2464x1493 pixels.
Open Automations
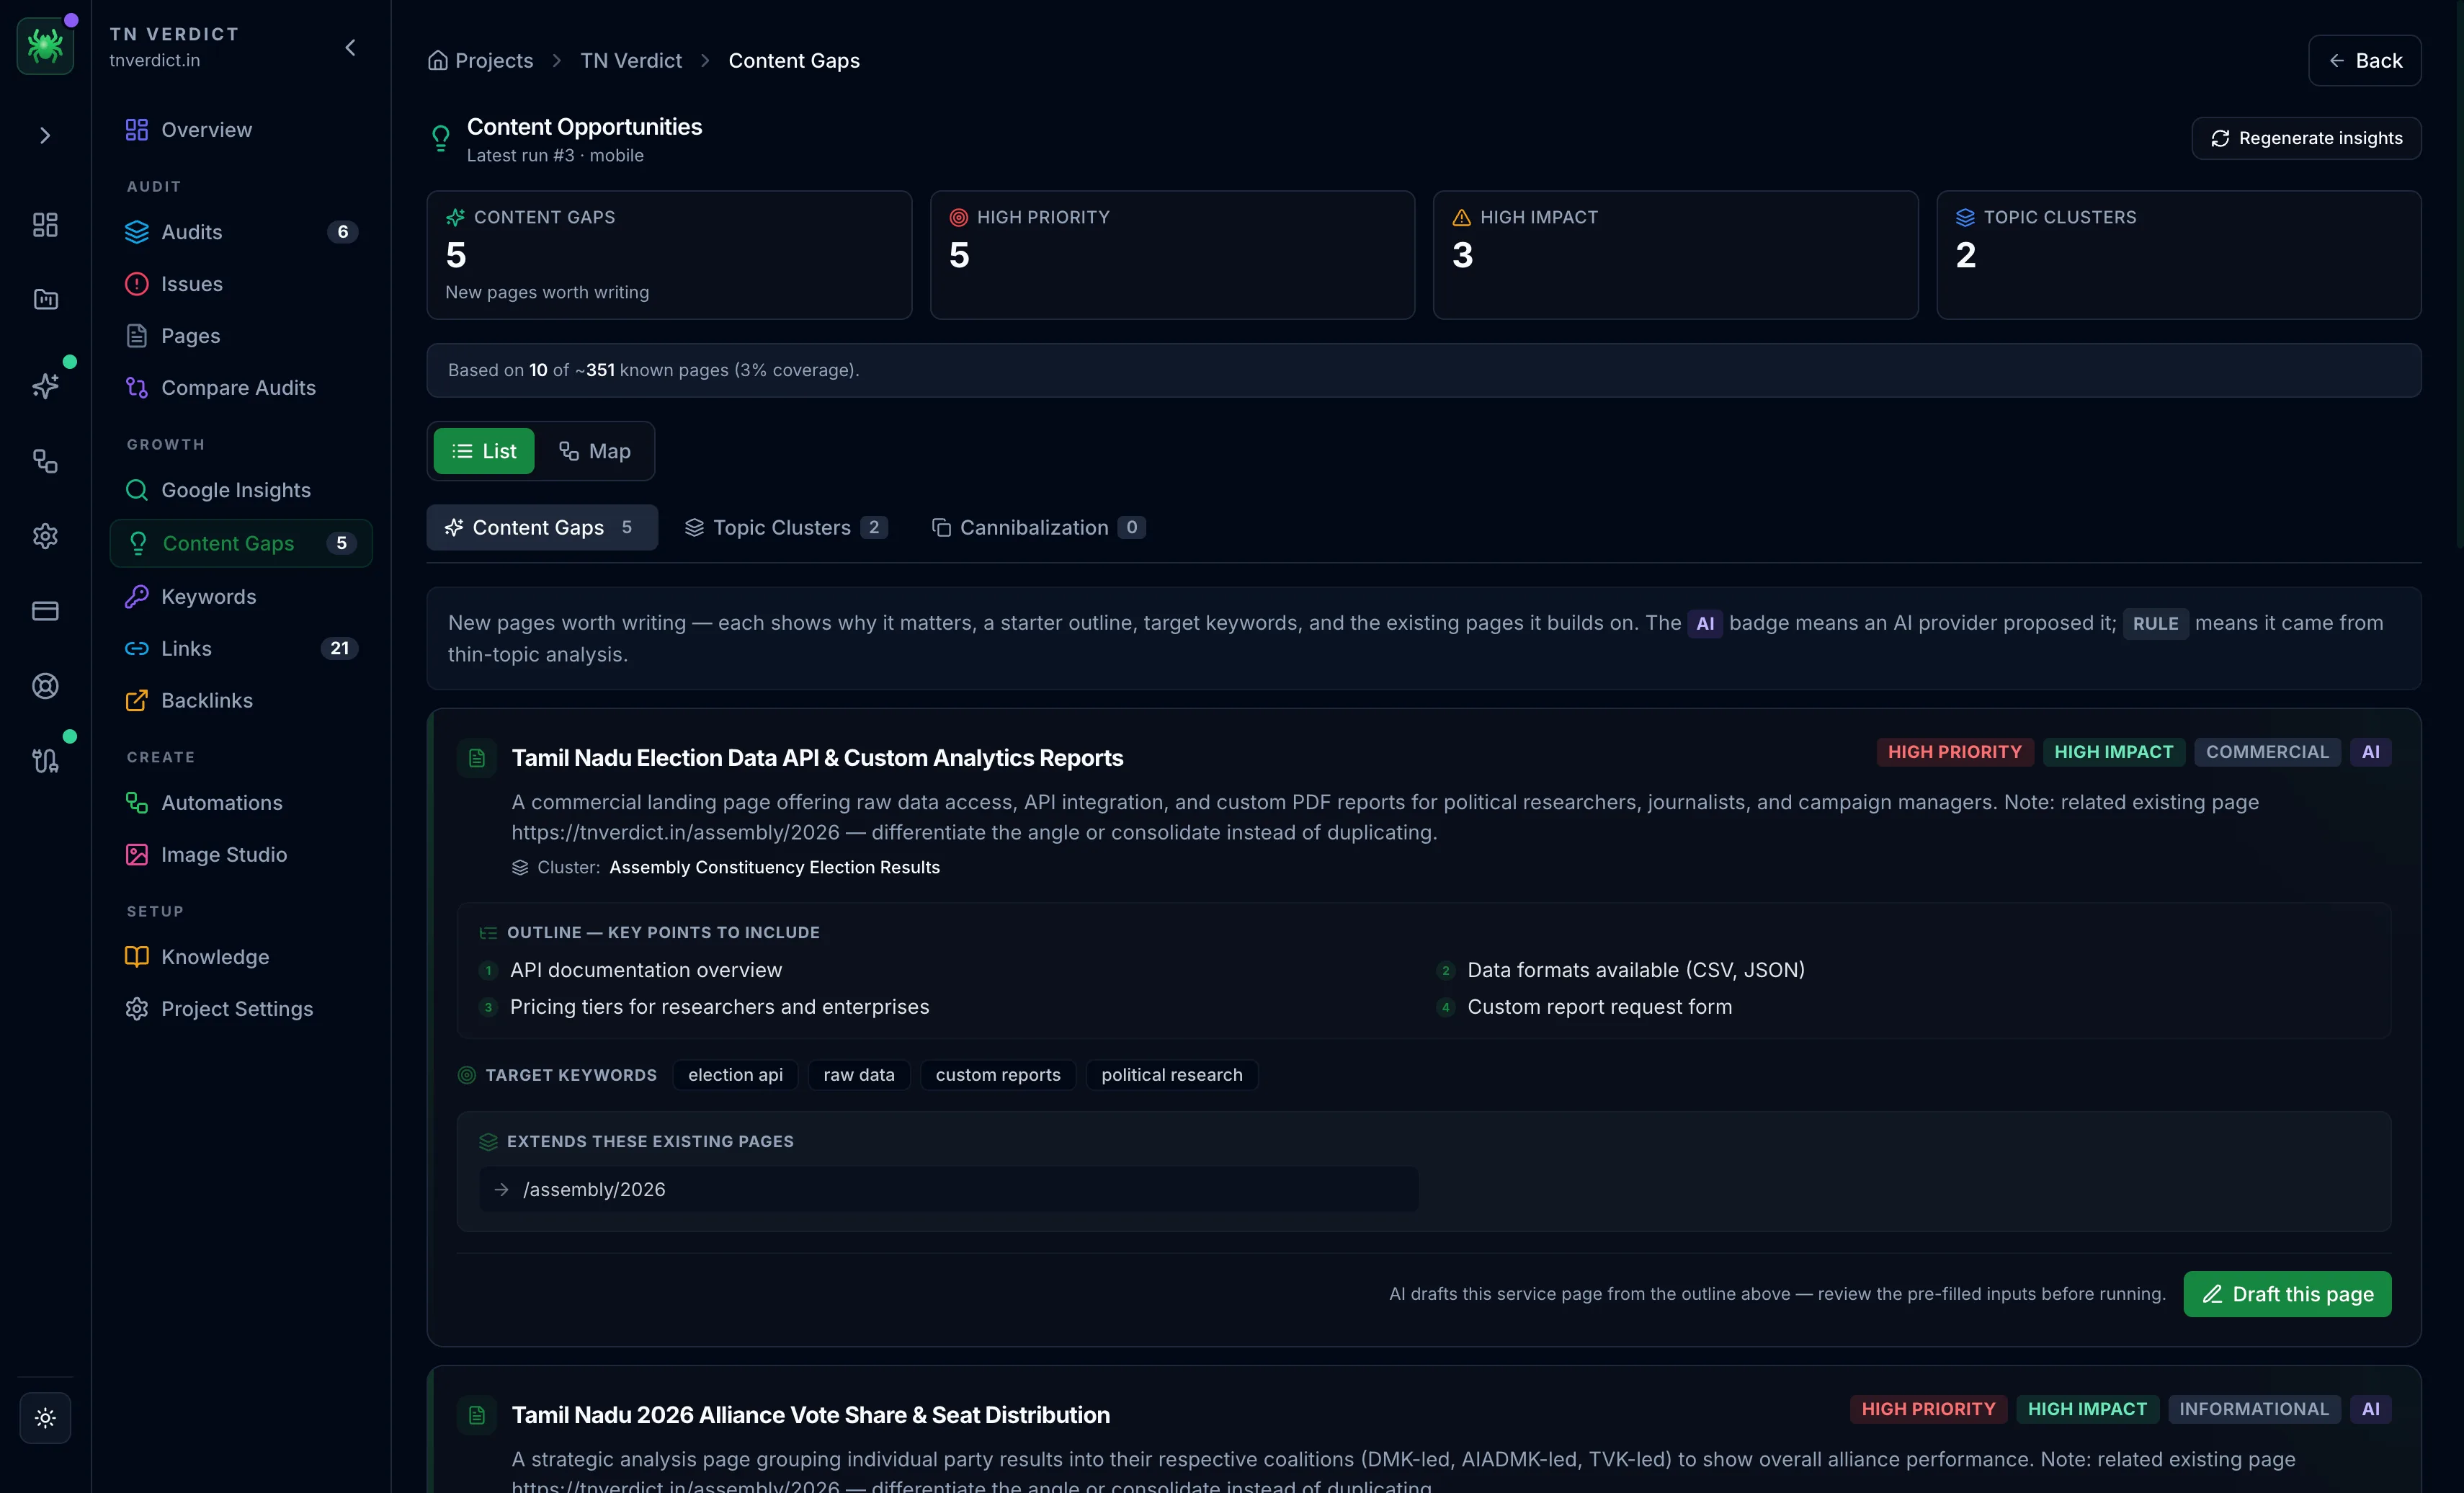(x=240, y=803)
